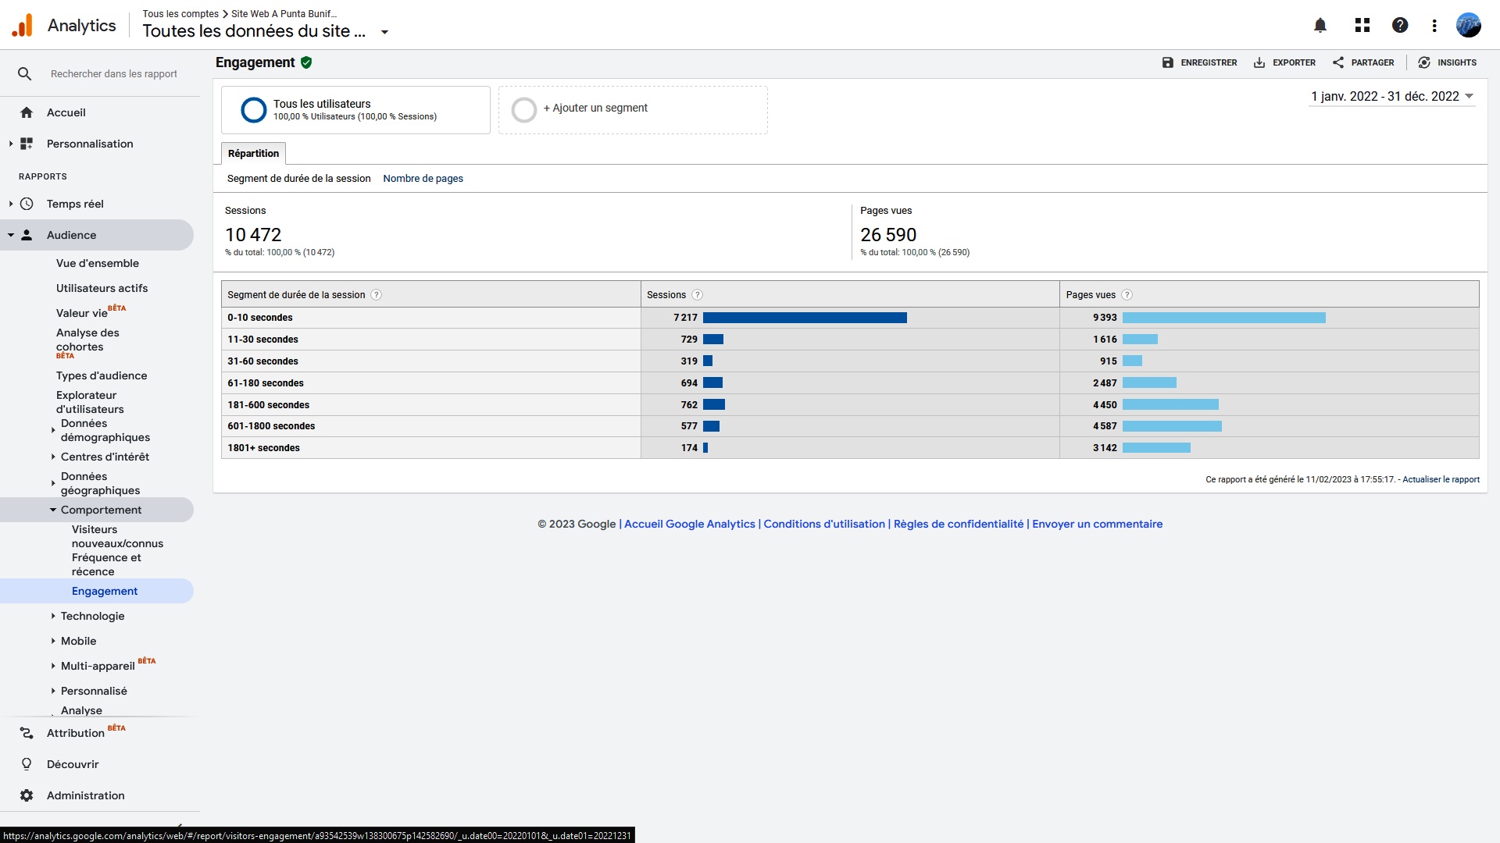Click help icon next to Pages vues column
The height and width of the screenshot is (843, 1500).
(x=1127, y=295)
